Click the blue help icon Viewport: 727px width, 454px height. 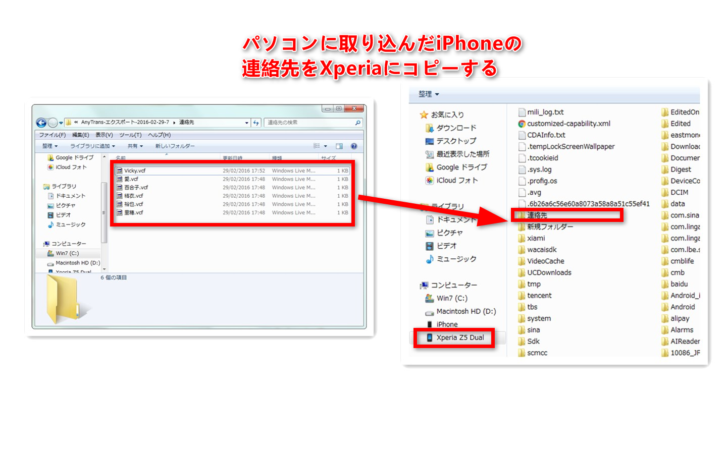(354, 146)
